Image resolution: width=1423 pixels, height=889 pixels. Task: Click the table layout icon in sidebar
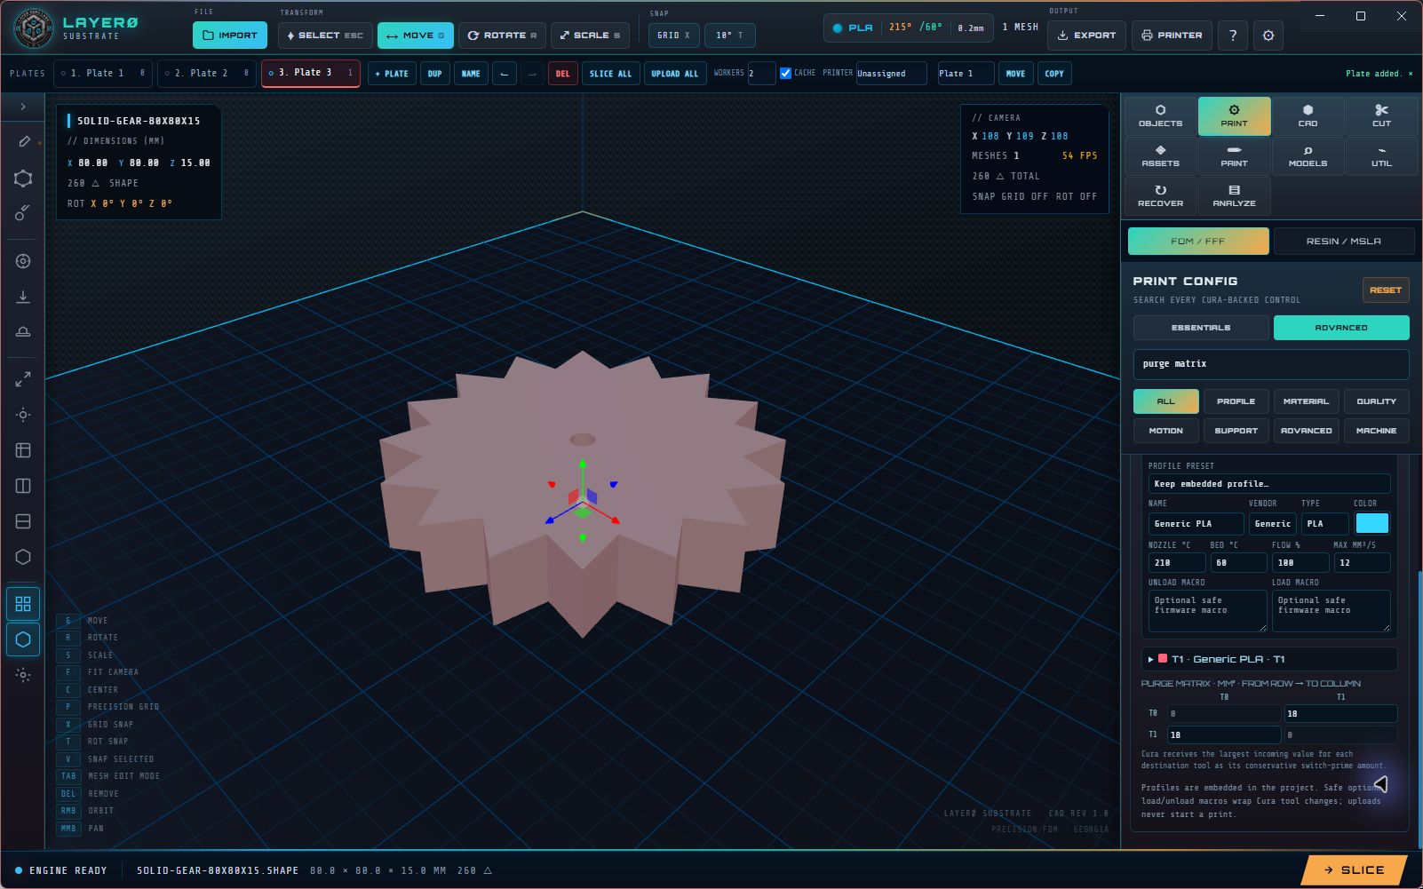click(23, 450)
